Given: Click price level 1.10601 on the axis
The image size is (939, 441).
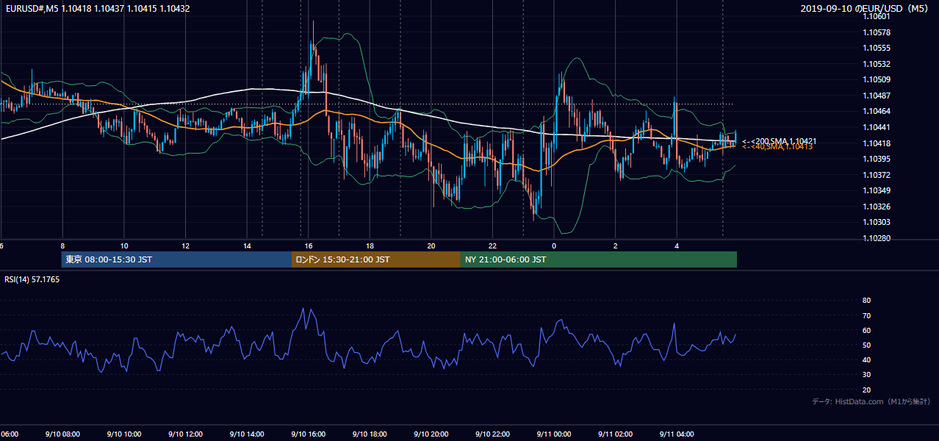Looking at the screenshot, I should click(x=875, y=17).
